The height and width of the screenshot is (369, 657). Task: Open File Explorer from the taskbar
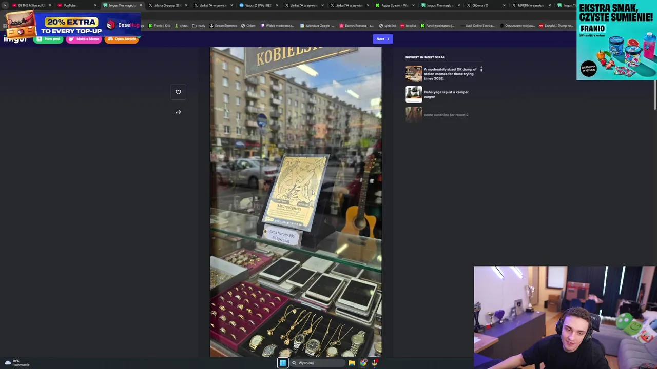[x=352, y=363]
